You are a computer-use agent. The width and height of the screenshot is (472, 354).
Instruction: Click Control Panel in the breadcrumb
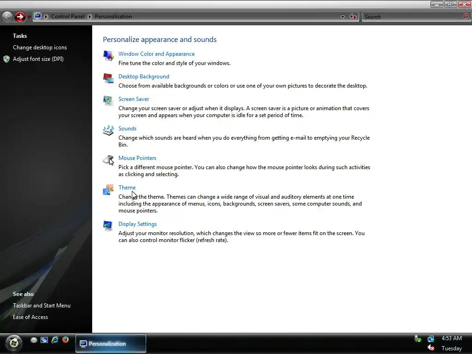(68, 17)
